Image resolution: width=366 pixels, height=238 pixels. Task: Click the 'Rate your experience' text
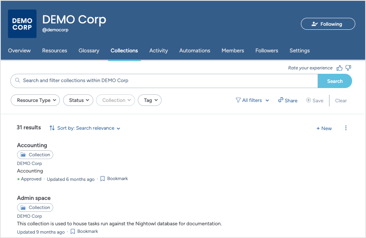pos(310,68)
